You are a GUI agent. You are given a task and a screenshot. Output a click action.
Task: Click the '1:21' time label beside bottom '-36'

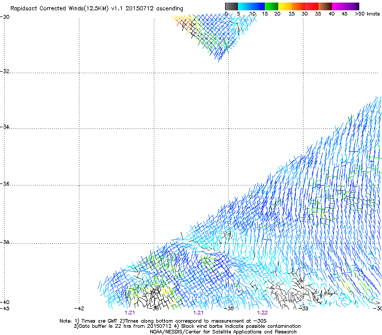tap(198, 313)
